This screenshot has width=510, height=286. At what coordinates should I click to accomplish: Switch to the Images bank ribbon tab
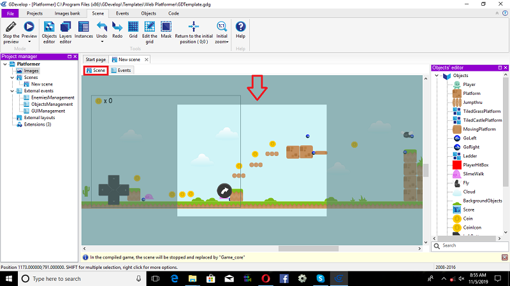[x=67, y=13]
